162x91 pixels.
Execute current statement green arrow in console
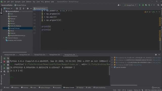pos(4,65)
